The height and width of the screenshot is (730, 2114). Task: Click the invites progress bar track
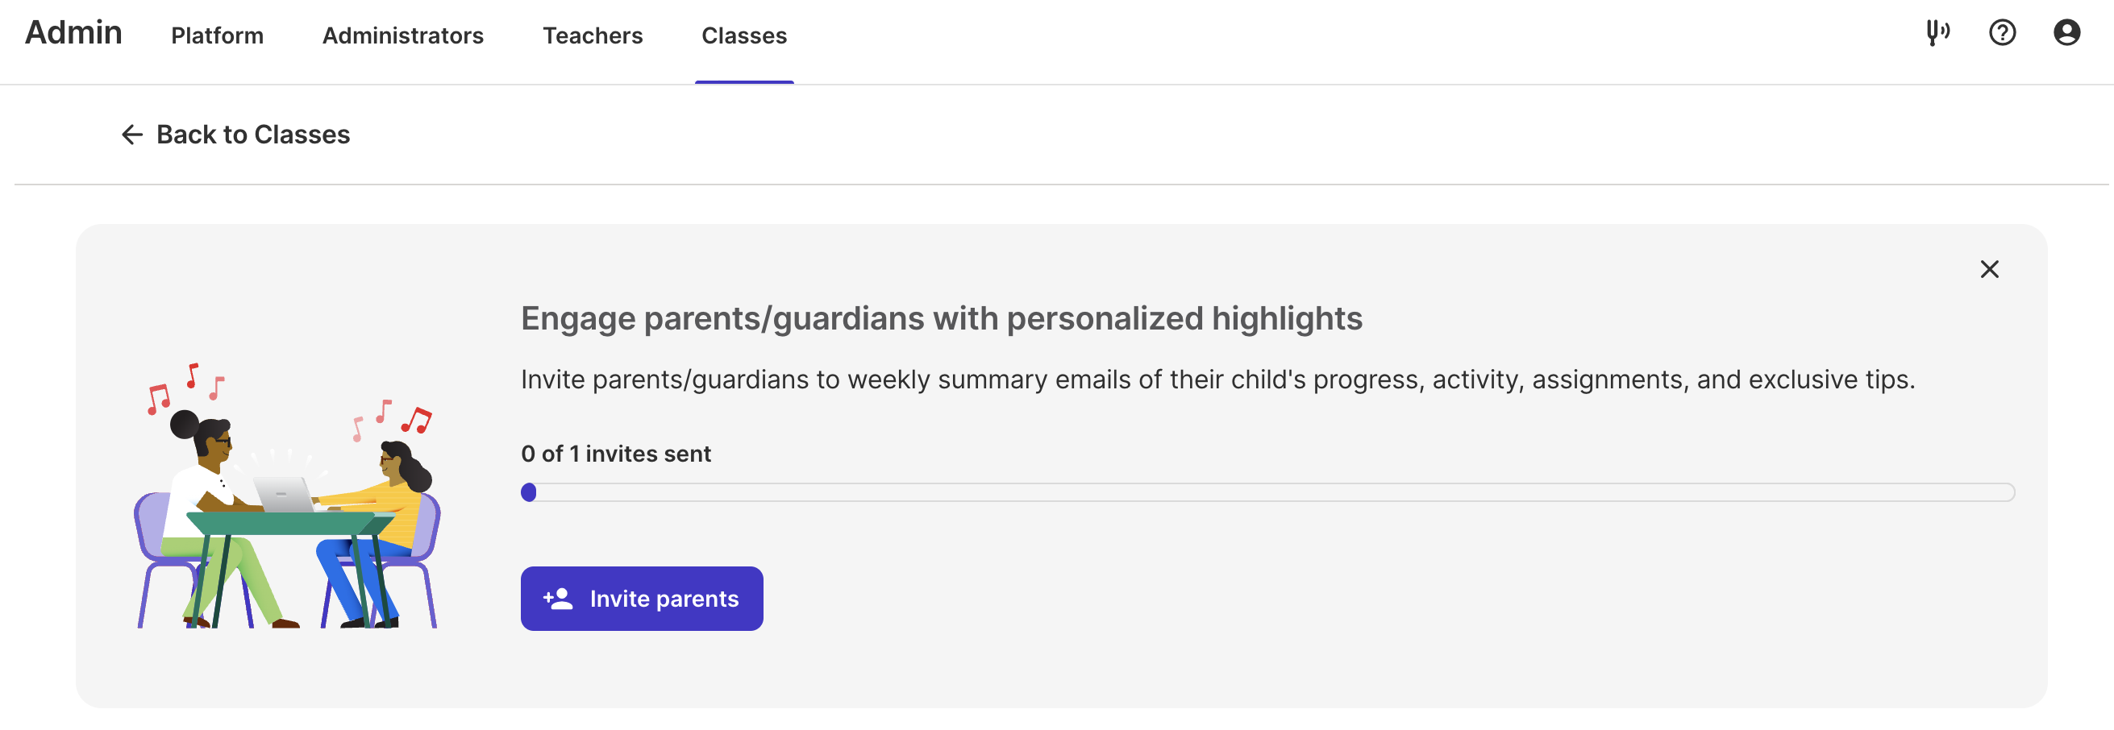coord(1272,492)
